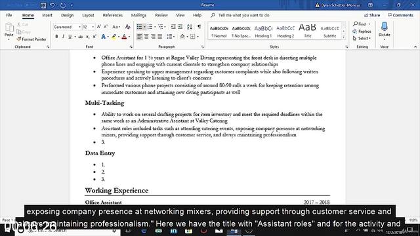Toggle bullet list formatting
Screen dimensions: 420x236
(139, 27)
